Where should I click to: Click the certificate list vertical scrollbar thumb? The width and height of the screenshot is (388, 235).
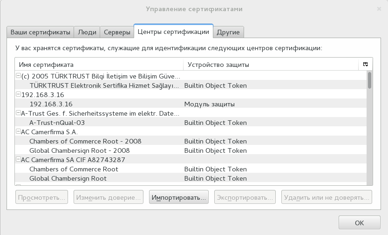click(369, 80)
